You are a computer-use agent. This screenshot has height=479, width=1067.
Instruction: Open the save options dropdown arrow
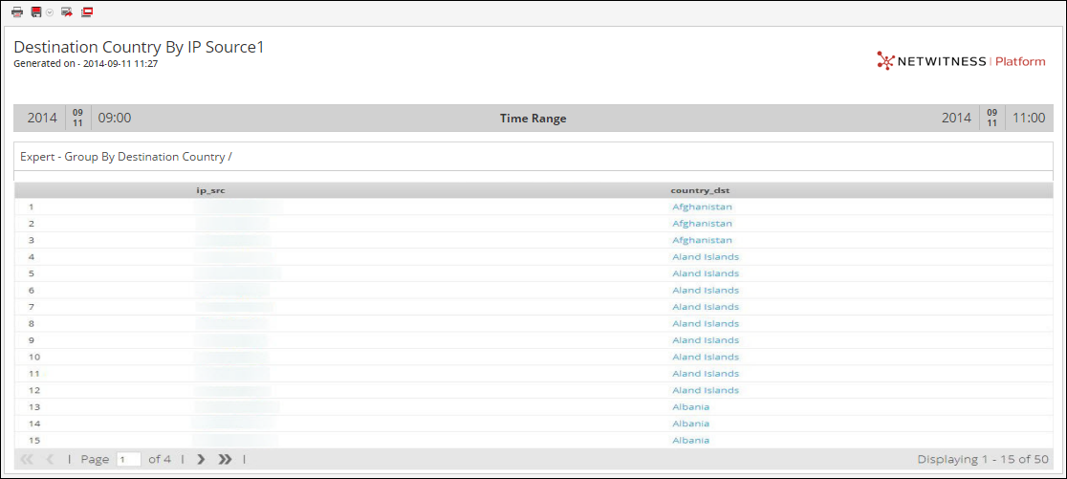tap(50, 12)
